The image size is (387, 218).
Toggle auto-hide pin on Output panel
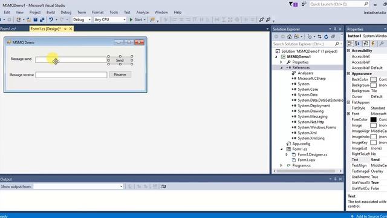click(336, 179)
